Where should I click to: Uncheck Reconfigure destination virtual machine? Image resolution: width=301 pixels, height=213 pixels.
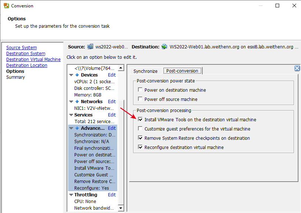pos(140,147)
